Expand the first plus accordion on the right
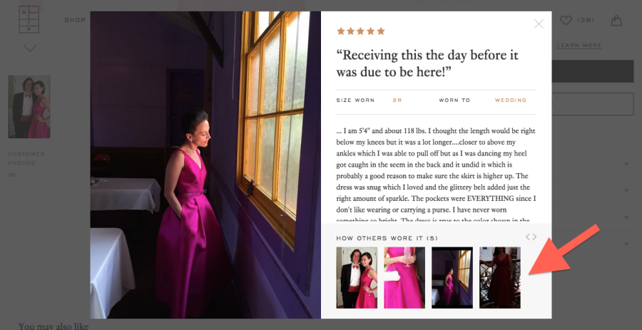Viewport: 642px width, 330px height. [x=626, y=163]
